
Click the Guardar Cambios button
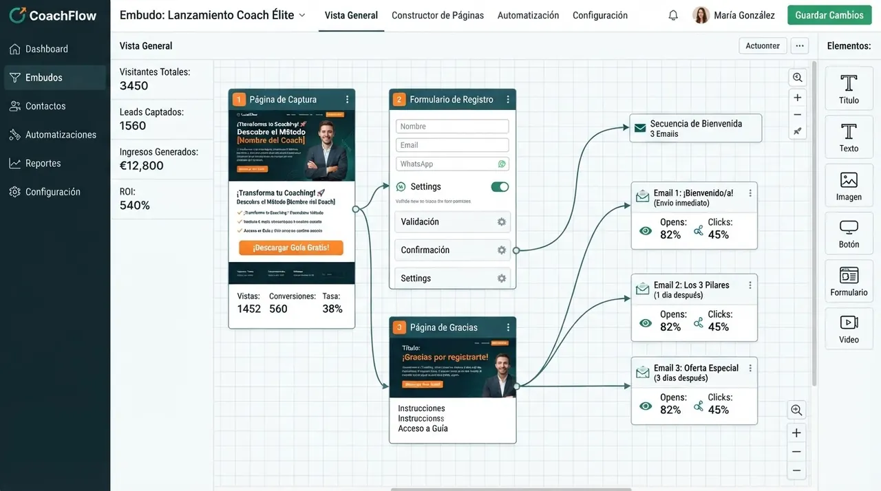tap(829, 15)
